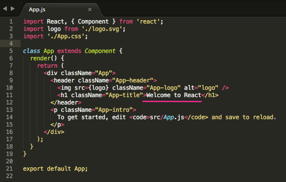Click the forward navigation arrow
This screenshot has width=286, height=182.
[13, 8]
